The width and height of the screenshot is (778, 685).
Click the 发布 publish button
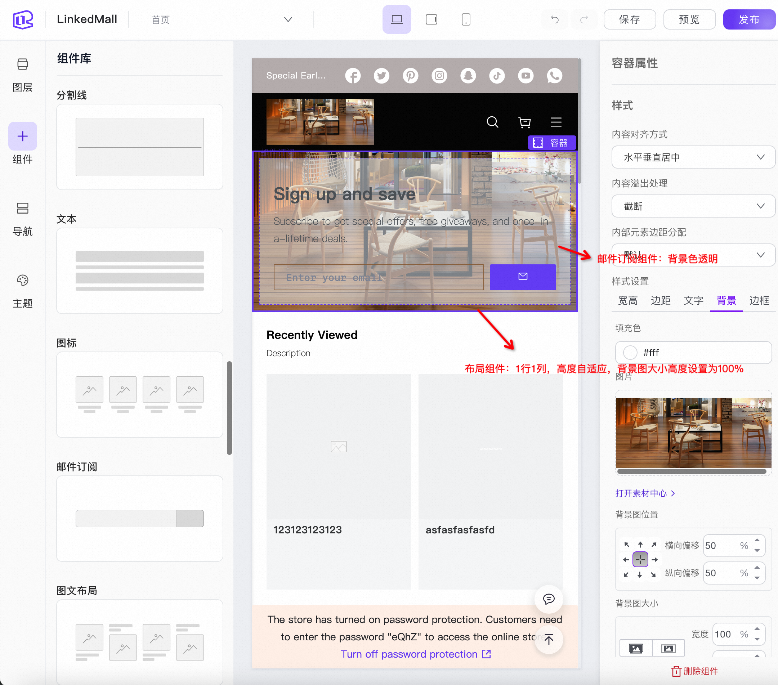point(749,19)
